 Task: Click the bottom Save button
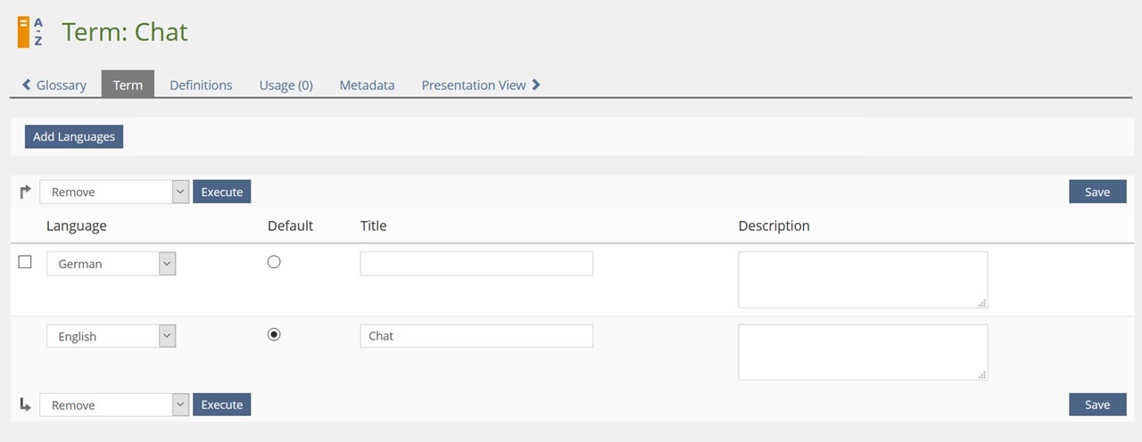pyautogui.click(x=1097, y=405)
